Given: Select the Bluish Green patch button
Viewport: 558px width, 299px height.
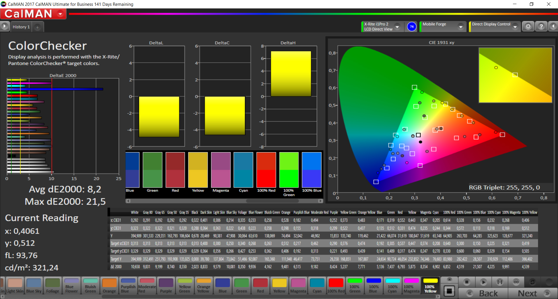Looking at the screenshot, I should (x=90, y=286).
